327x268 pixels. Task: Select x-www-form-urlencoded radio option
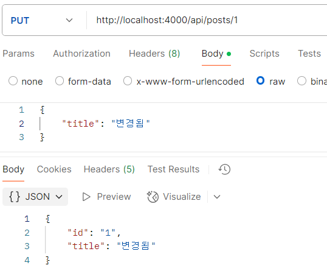tap(128, 81)
